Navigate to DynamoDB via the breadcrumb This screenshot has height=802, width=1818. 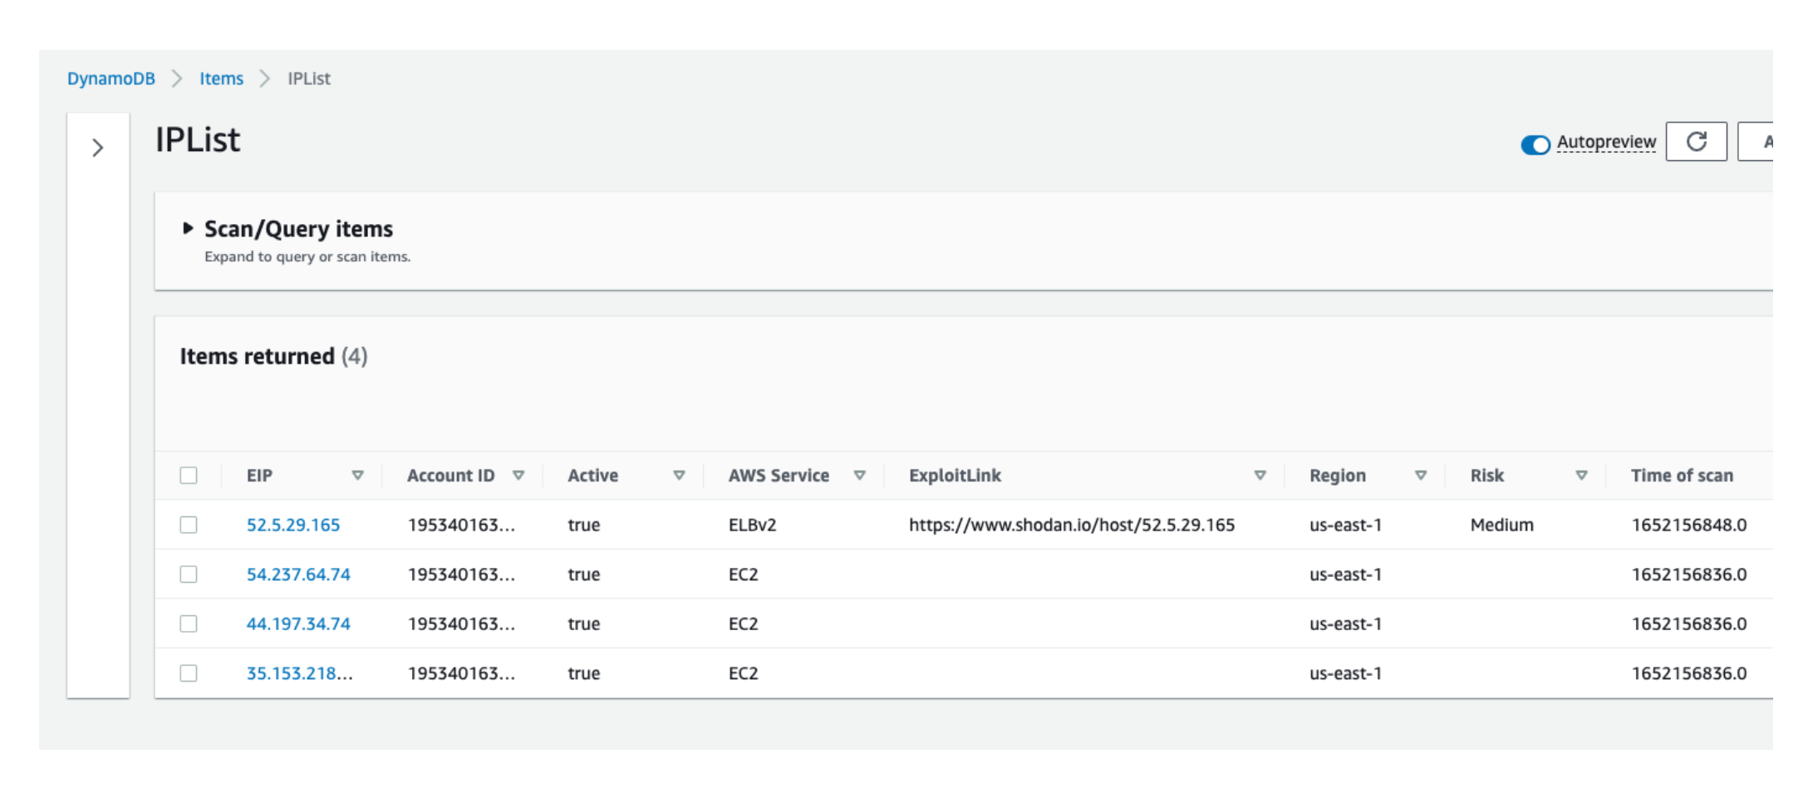[111, 78]
